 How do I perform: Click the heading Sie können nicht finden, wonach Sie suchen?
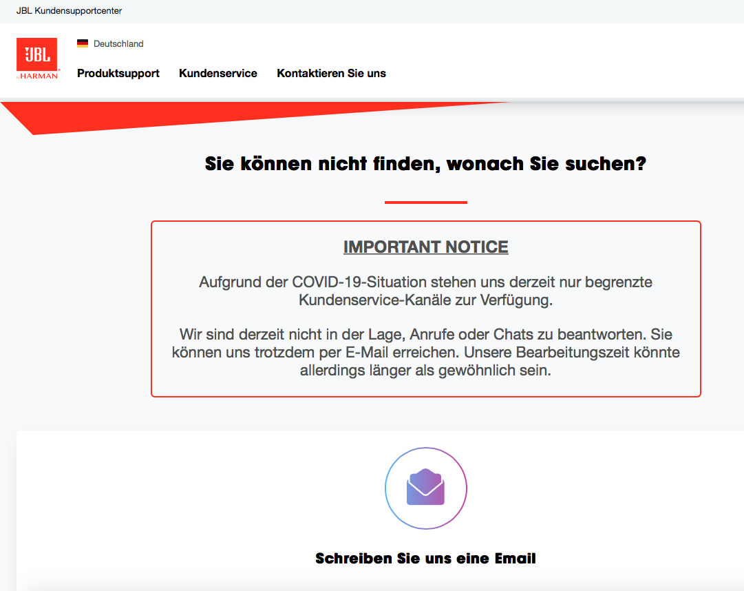(x=425, y=163)
